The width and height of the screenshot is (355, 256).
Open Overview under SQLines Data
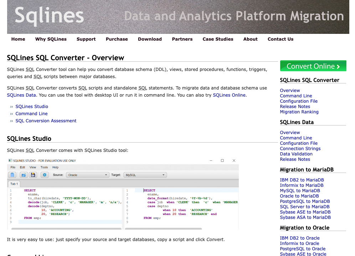[x=290, y=133]
